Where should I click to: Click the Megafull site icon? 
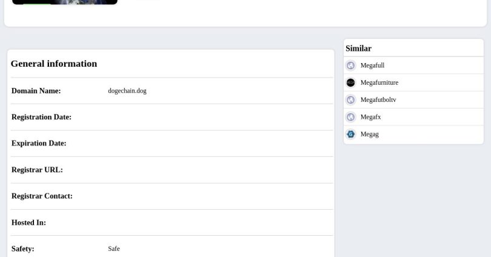[350, 65]
